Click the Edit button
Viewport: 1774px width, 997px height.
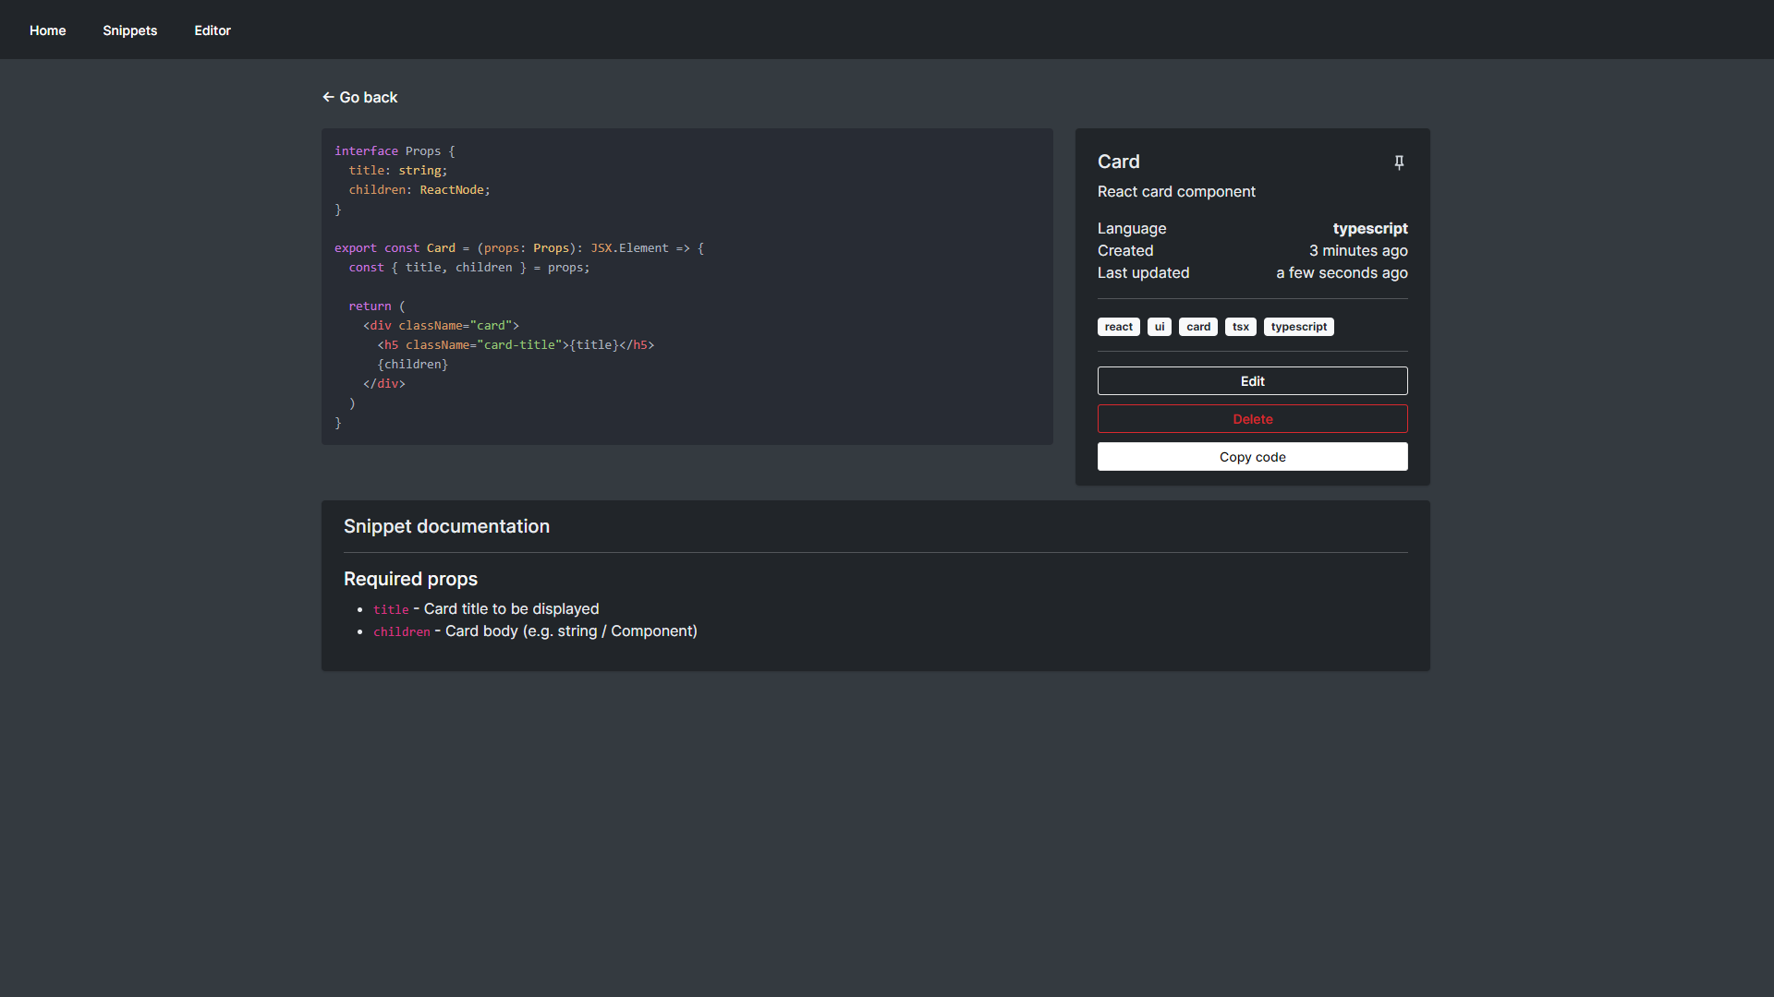click(x=1252, y=380)
